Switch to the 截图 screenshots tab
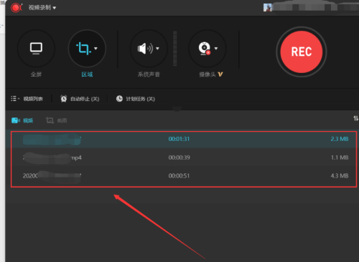The width and height of the screenshot is (359, 262). [x=56, y=120]
